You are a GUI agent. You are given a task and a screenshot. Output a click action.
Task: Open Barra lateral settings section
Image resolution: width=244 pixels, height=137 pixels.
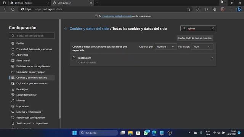coord(32,61)
